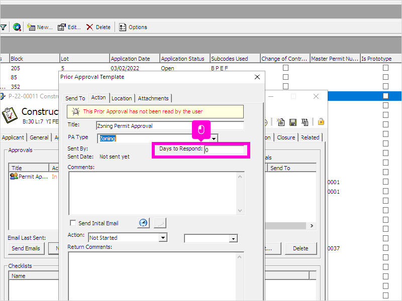Sort by the Block column header
402x301 pixels.
click(34, 59)
